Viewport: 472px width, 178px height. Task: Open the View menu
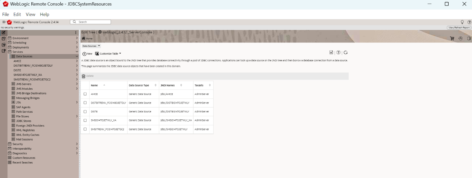(30, 15)
